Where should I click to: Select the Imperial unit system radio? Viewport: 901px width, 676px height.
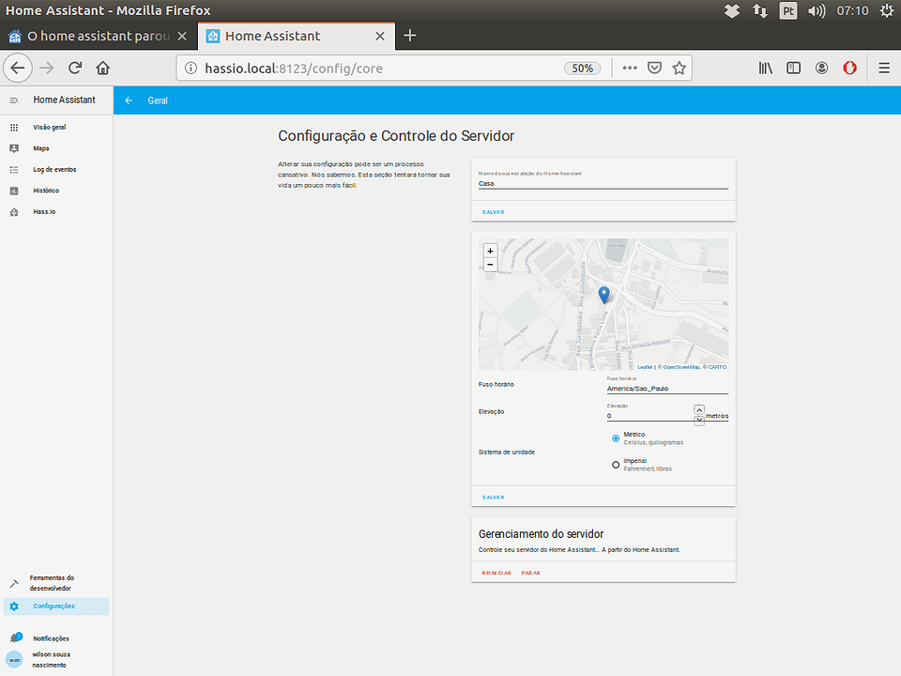click(616, 464)
